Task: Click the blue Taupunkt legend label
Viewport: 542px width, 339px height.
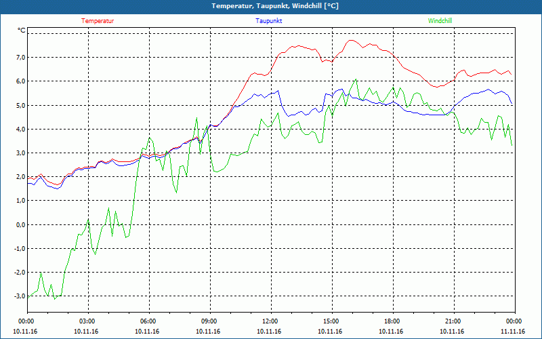Action: point(268,21)
